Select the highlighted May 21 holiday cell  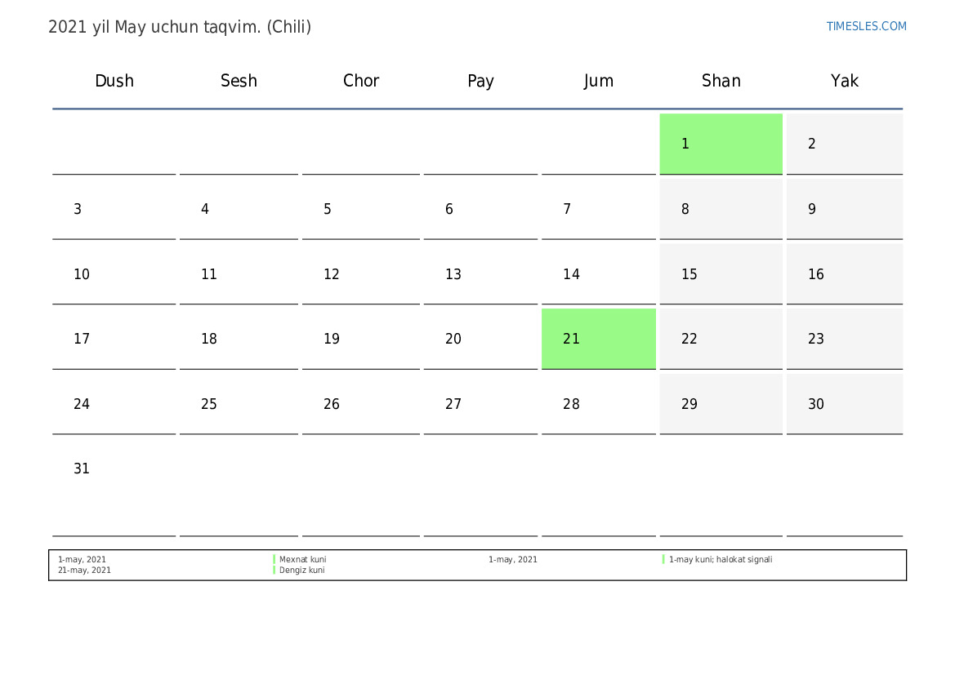tap(598, 339)
